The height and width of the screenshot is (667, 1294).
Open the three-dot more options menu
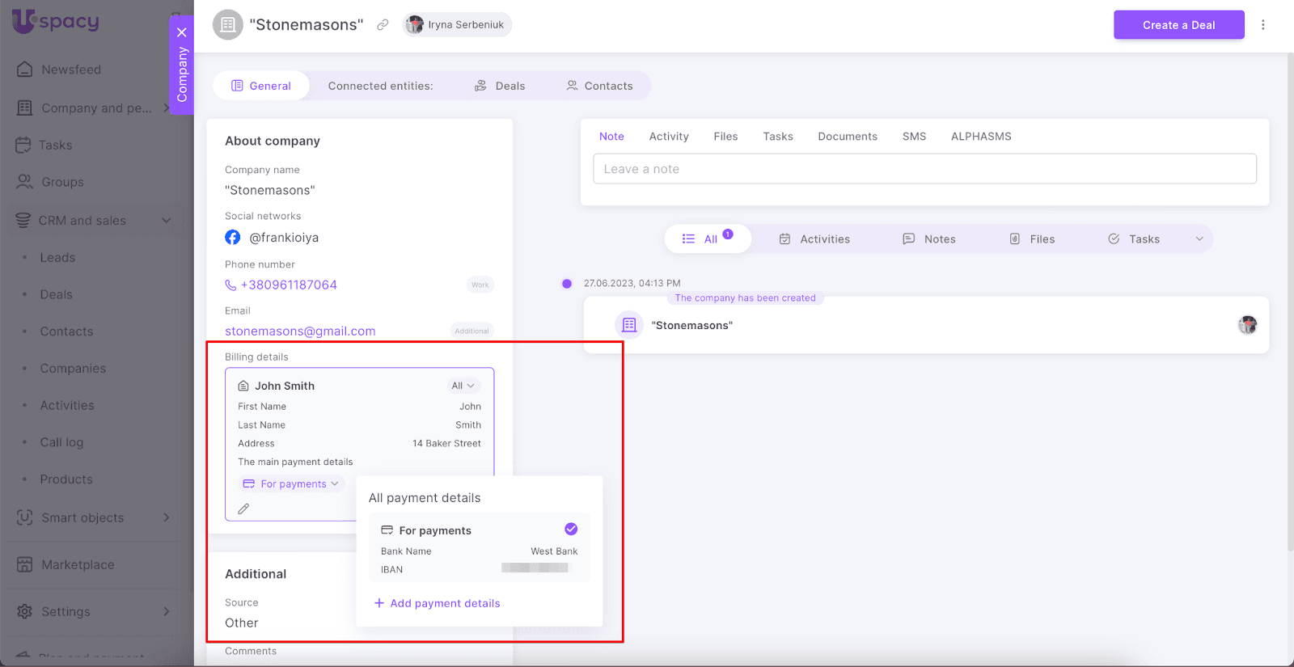[x=1262, y=25]
